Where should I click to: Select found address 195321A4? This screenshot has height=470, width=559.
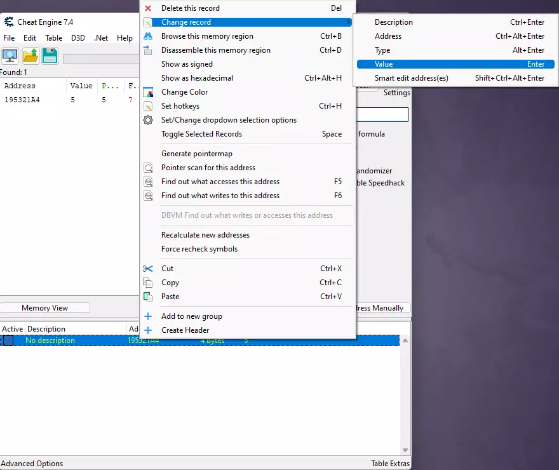[22, 100]
